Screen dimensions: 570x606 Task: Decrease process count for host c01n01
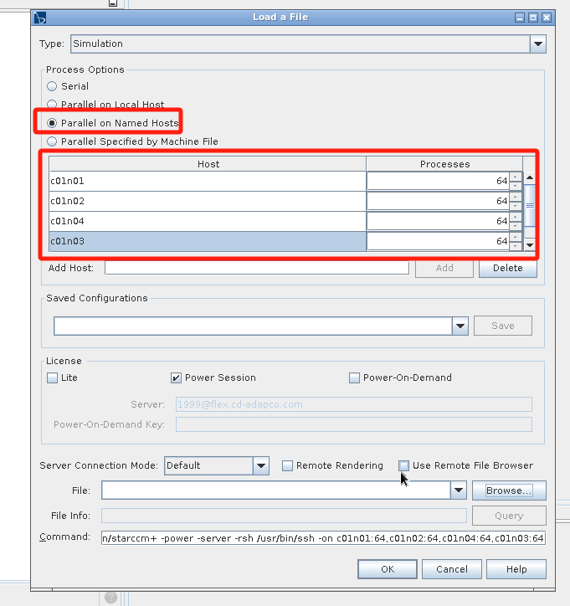[x=515, y=186]
